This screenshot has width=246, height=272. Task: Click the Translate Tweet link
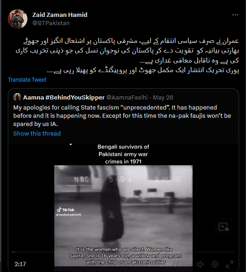(x=27, y=79)
